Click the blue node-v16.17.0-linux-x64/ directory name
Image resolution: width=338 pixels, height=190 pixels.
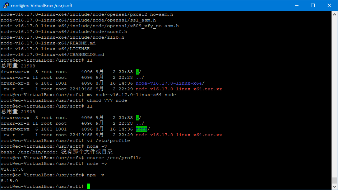point(170,83)
